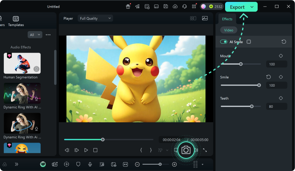Click the face region icon beside AI Smile
The image size is (295, 171).
tap(249, 42)
